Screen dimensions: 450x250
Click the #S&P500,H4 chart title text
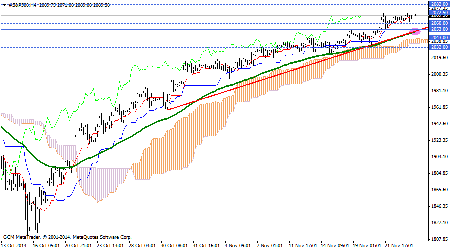click(23, 5)
